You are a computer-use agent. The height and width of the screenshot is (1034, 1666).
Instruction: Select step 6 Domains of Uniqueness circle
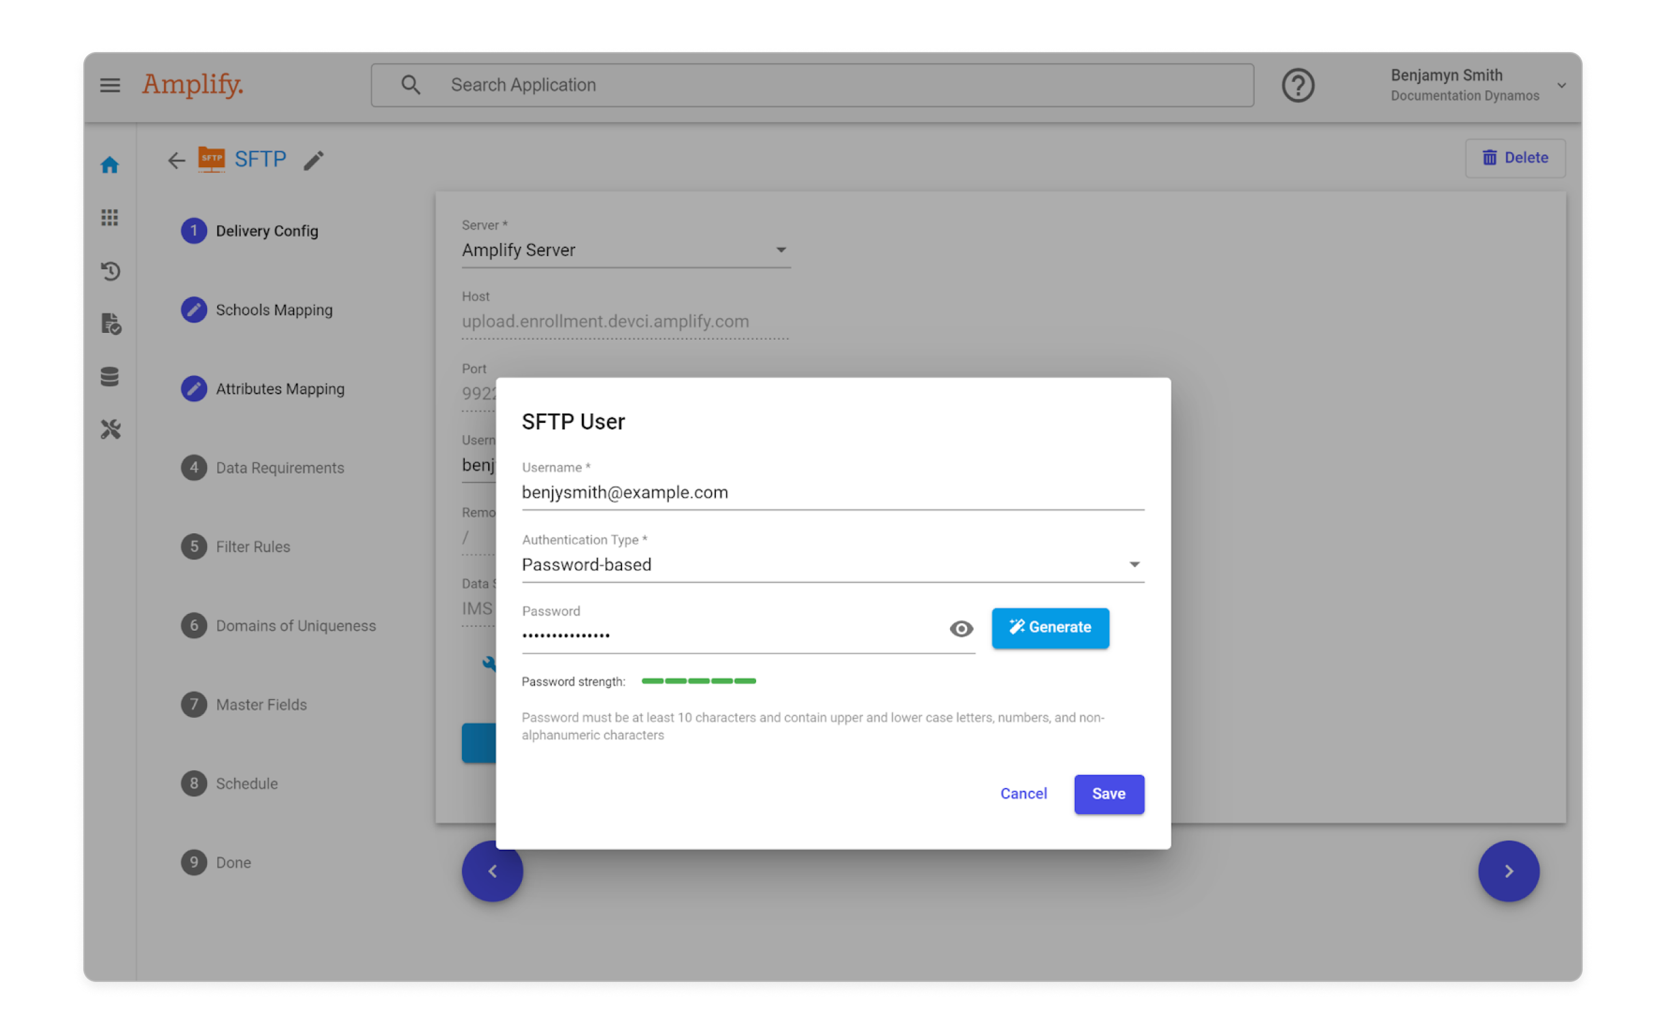(x=195, y=625)
